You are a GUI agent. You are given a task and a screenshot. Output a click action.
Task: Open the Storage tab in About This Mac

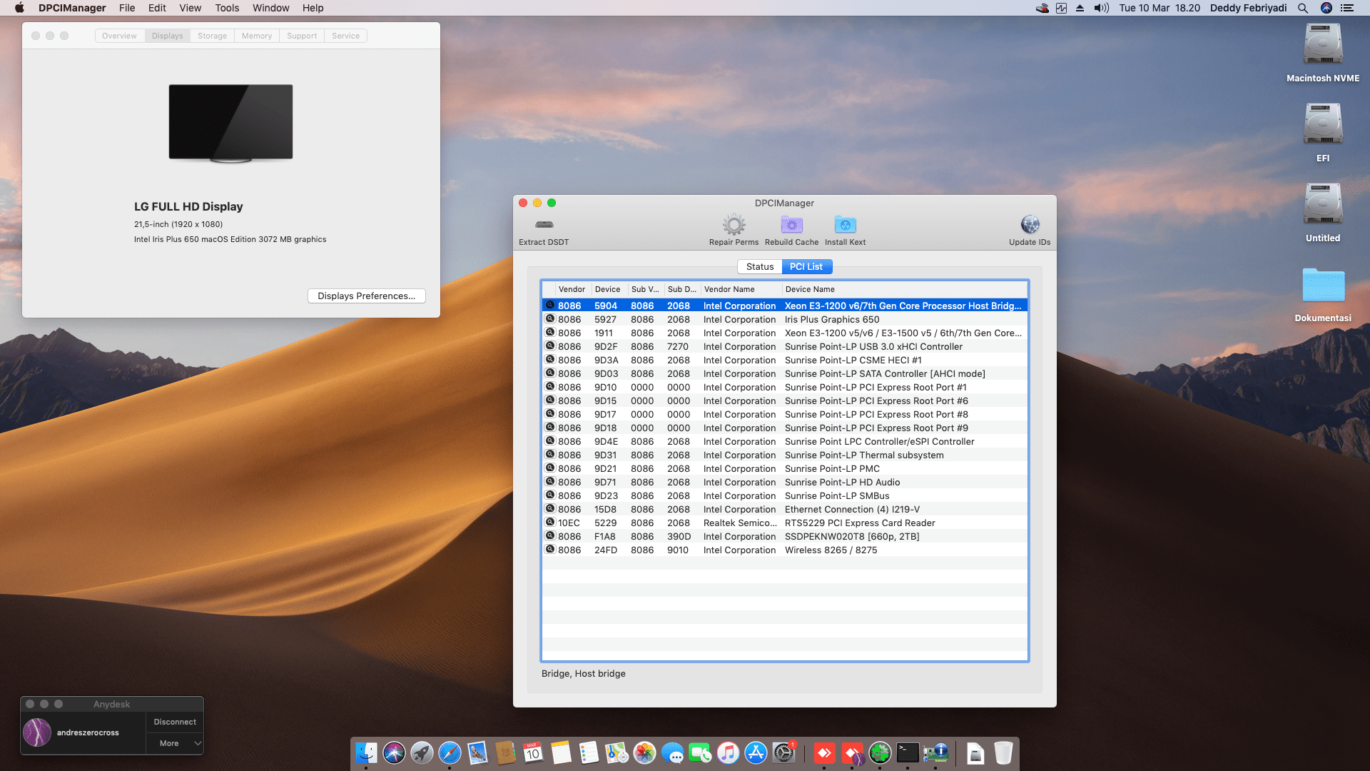pyautogui.click(x=212, y=36)
